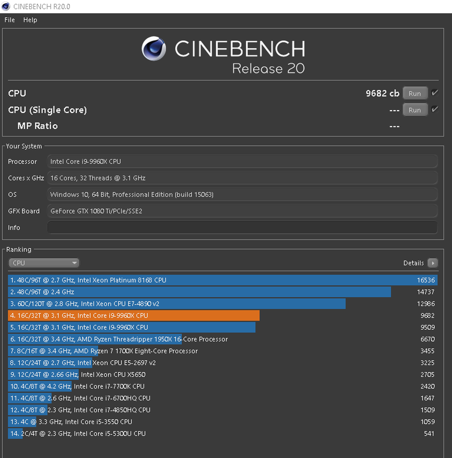Viewport: 452px width, 458px height.
Task: Toggle the CPU (Single Core) test checkbox
Action: click(435, 109)
